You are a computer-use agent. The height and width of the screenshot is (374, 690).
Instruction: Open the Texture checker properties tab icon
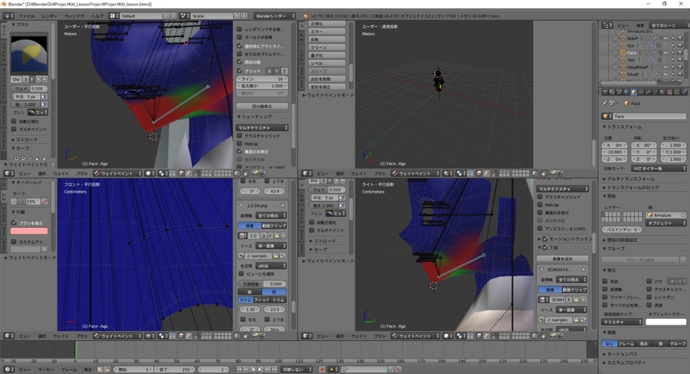pos(669,92)
